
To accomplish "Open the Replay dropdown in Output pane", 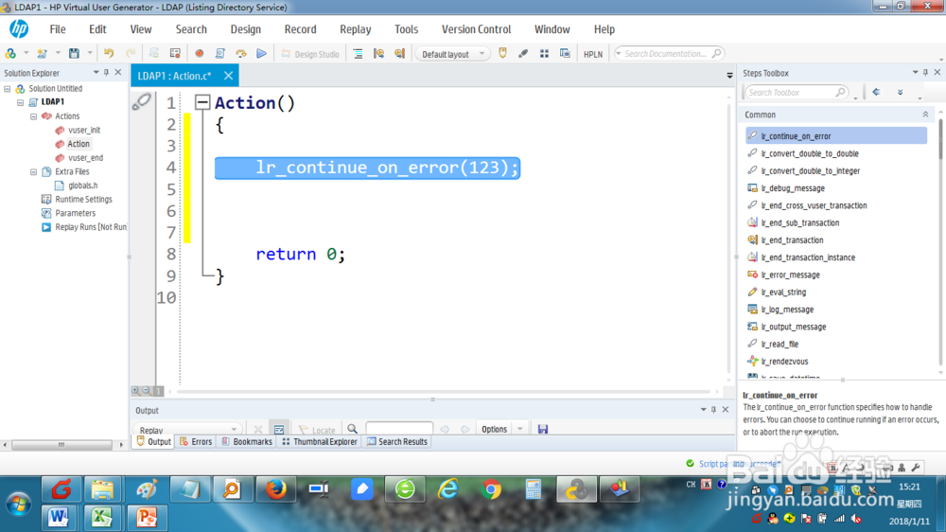I will click(187, 430).
